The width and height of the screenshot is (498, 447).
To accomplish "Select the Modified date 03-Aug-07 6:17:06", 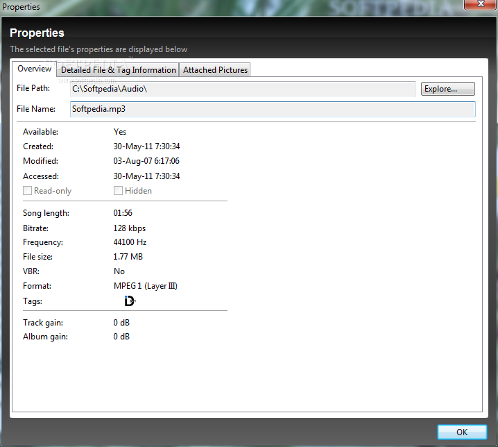I will click(146, 161).
